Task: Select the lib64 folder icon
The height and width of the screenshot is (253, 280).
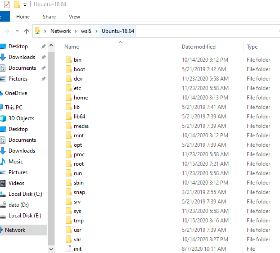Action: point(68,117)
